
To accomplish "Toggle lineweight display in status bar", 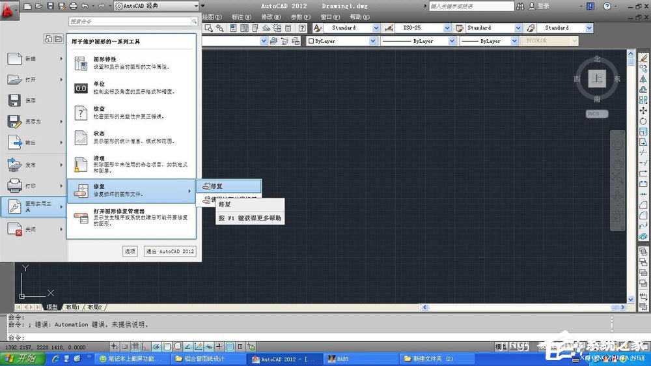I will coord(219,347).
